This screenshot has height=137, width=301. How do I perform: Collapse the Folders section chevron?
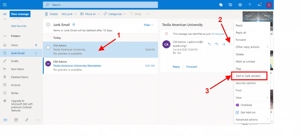tap(5, 36)
